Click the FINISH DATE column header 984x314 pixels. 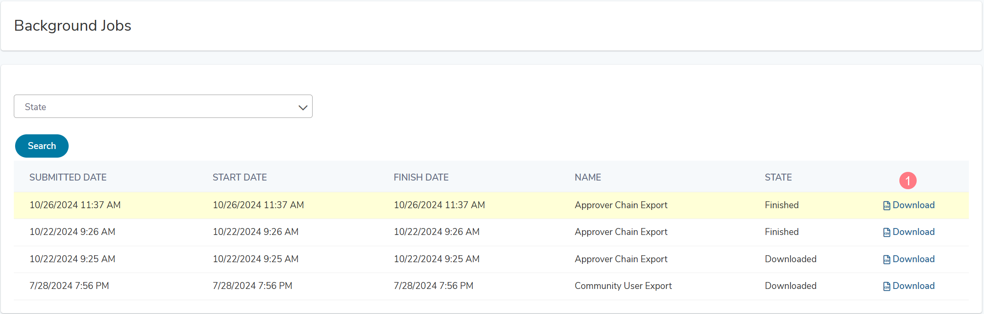coord(421,177)
